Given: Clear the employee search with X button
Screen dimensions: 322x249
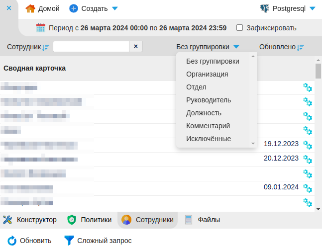Looking at the screenshot, I should point(136,47).
